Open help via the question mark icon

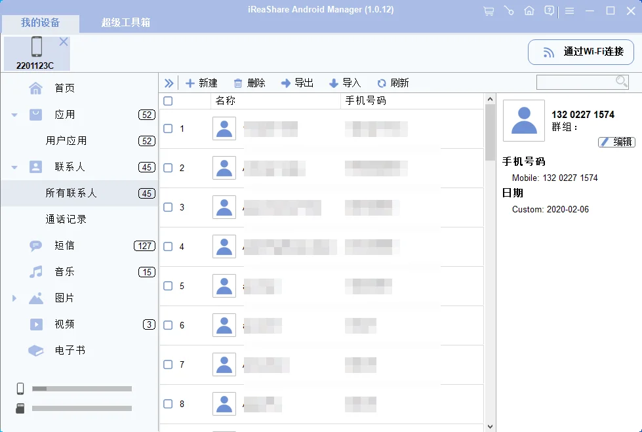(550, 11)
